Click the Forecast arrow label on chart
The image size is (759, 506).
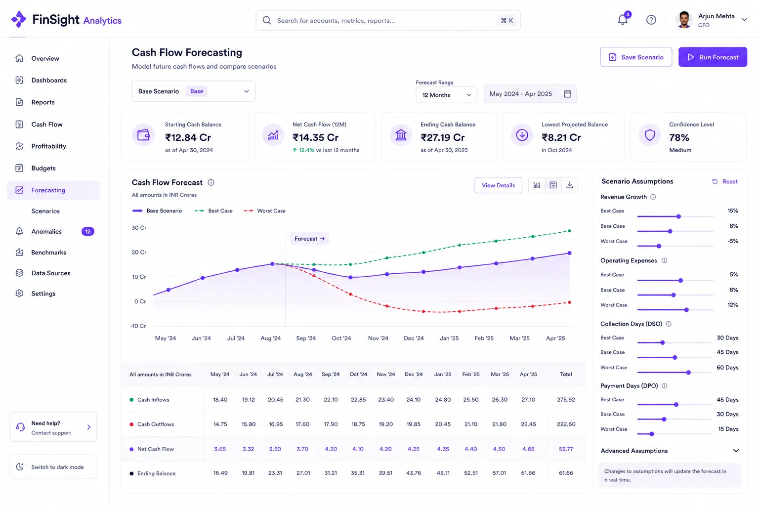[x=309, y=239]
